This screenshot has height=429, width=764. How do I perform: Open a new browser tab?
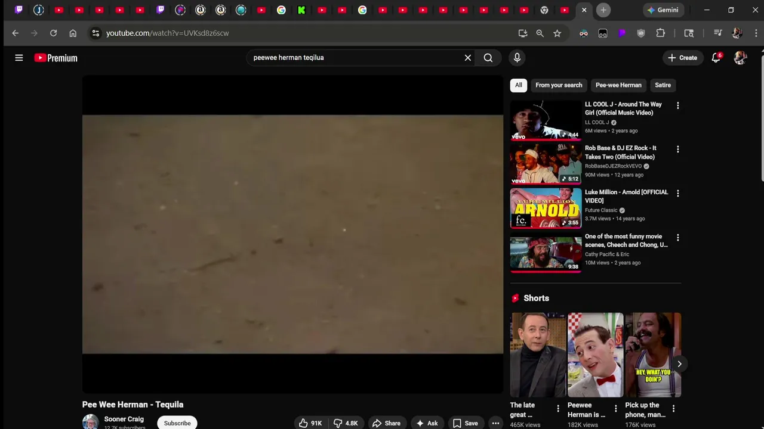click(x=603, y=10)
